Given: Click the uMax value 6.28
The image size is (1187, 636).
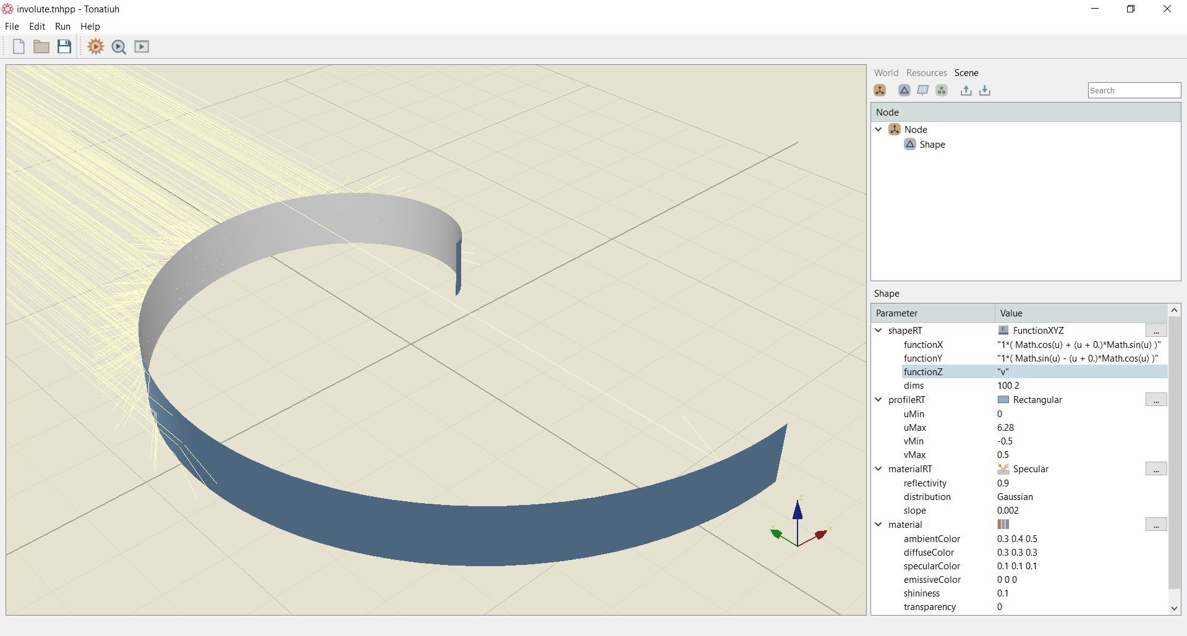Looking at the screenshot, I should pos(1005,427).
